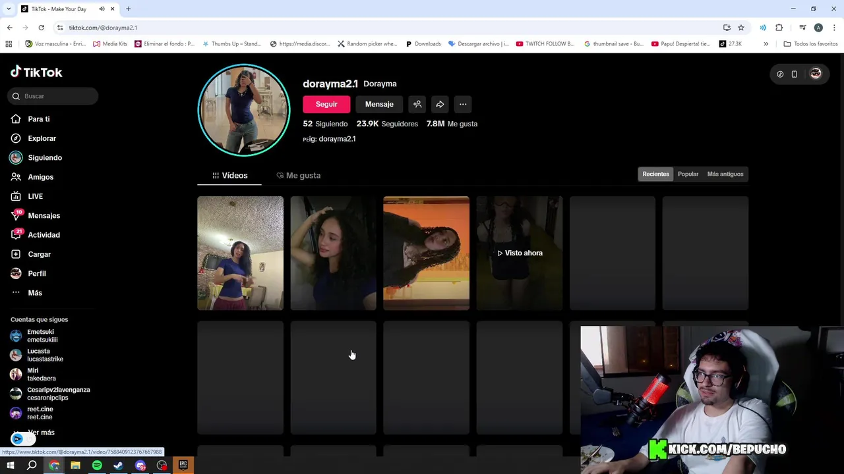The height and width of the screenshot is (474, 844).
Task: Open the Visto ahora video
Action: pyautogui.click(x=519, y=253)
